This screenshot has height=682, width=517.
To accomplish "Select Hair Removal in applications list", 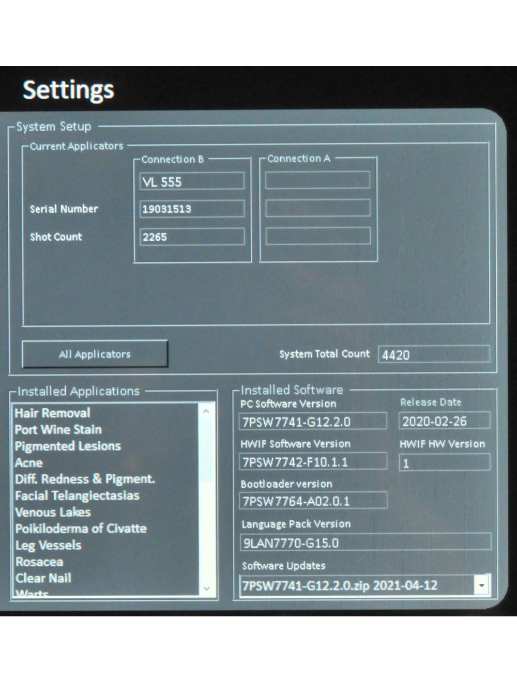I will [x=52, y=413].
